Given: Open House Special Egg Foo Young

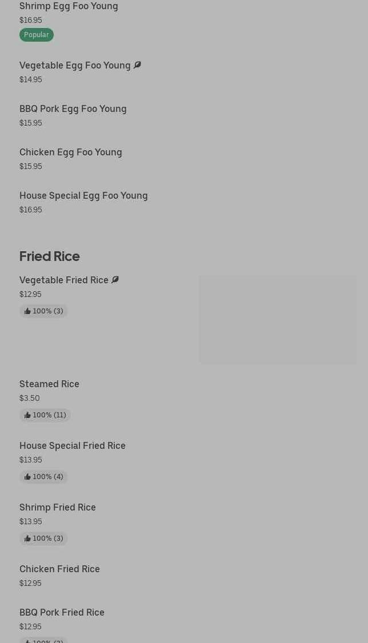Looking at the screenshot, I should pos(83,195).
